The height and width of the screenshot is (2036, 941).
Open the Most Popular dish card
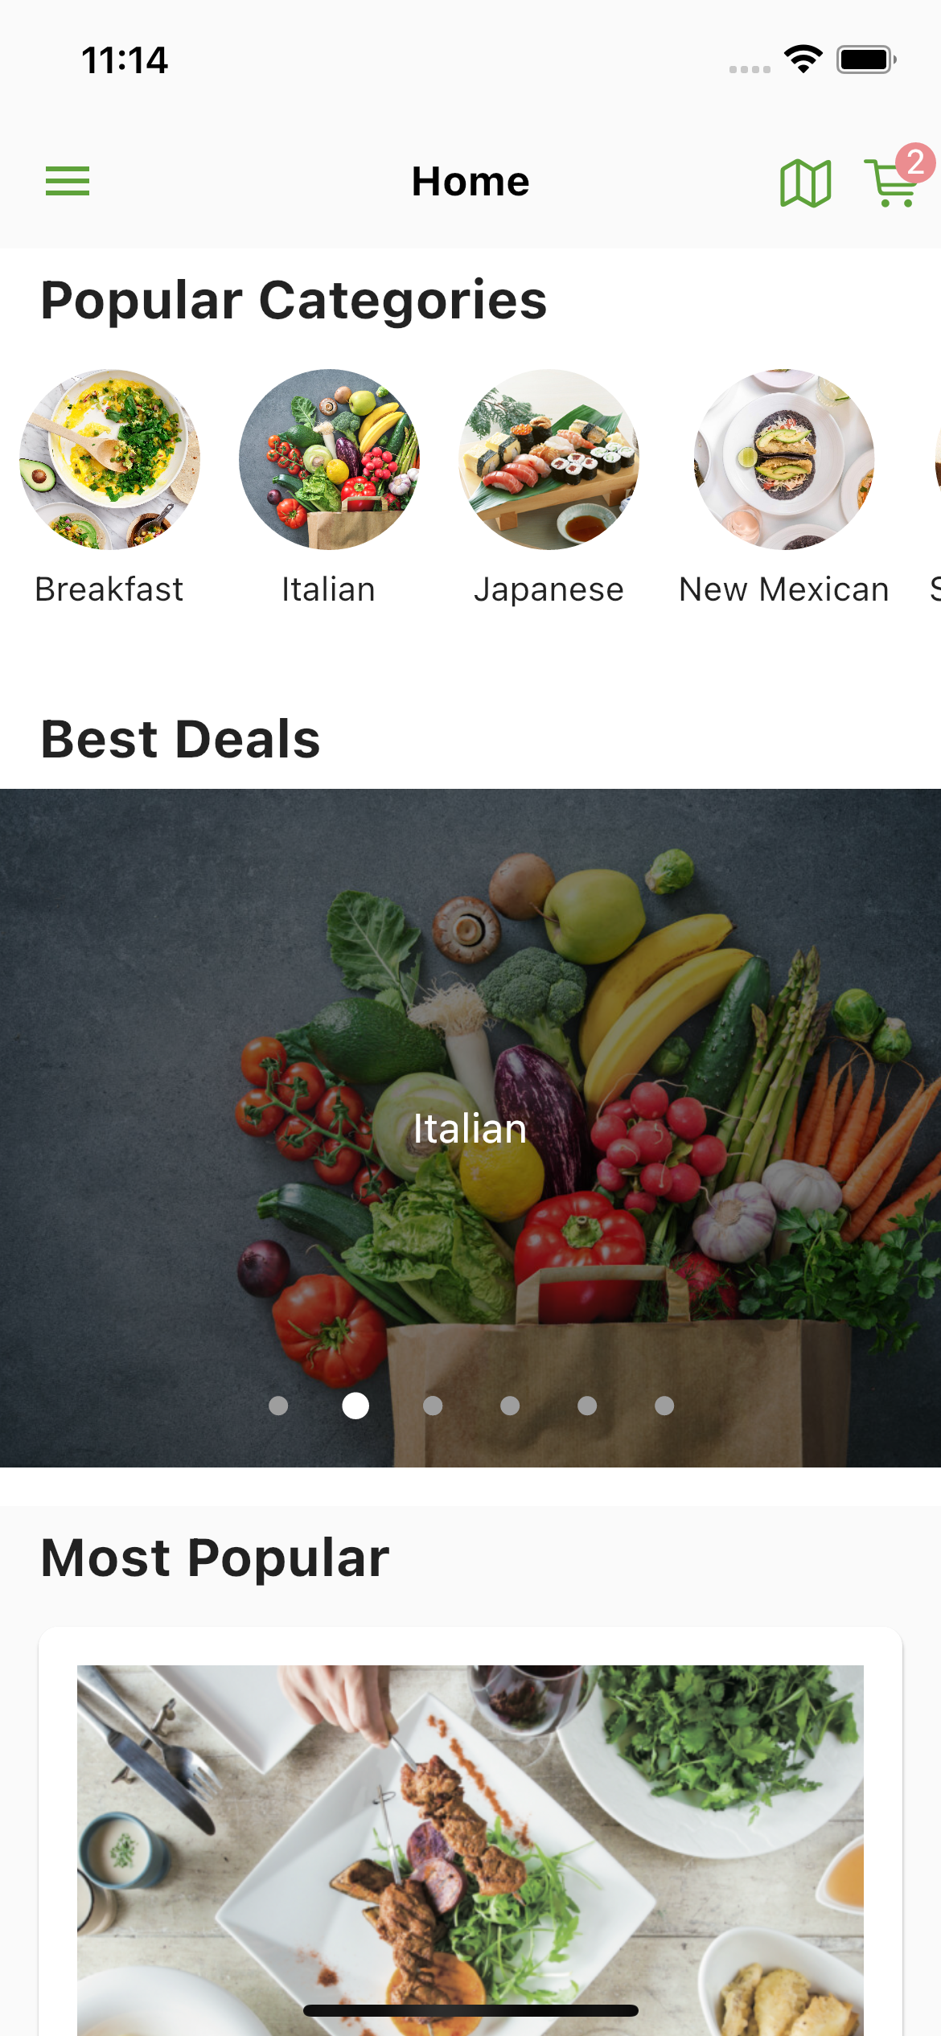pos(470,1832)
